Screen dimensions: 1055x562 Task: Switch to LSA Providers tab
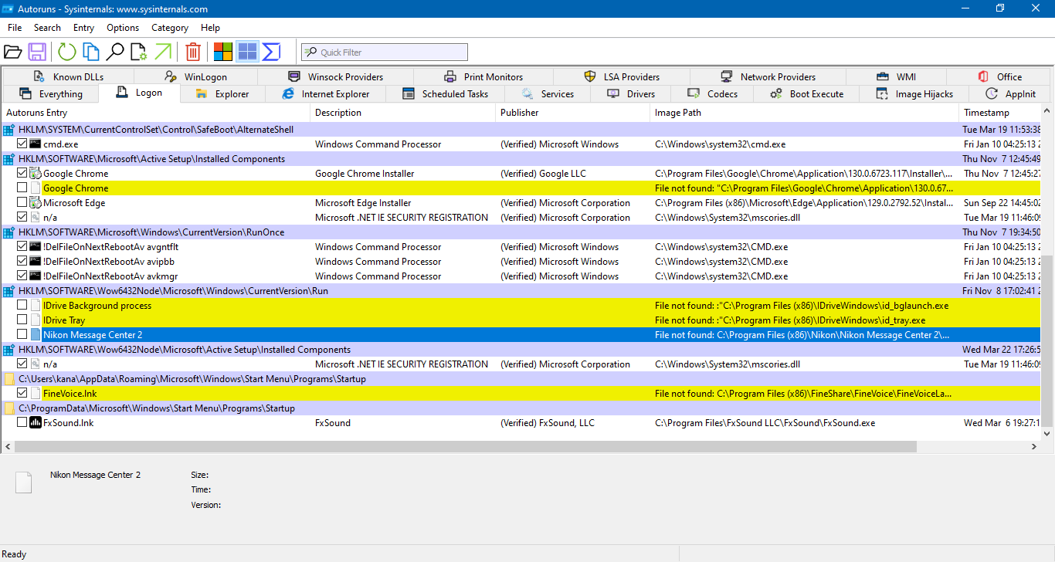[622, 76]
